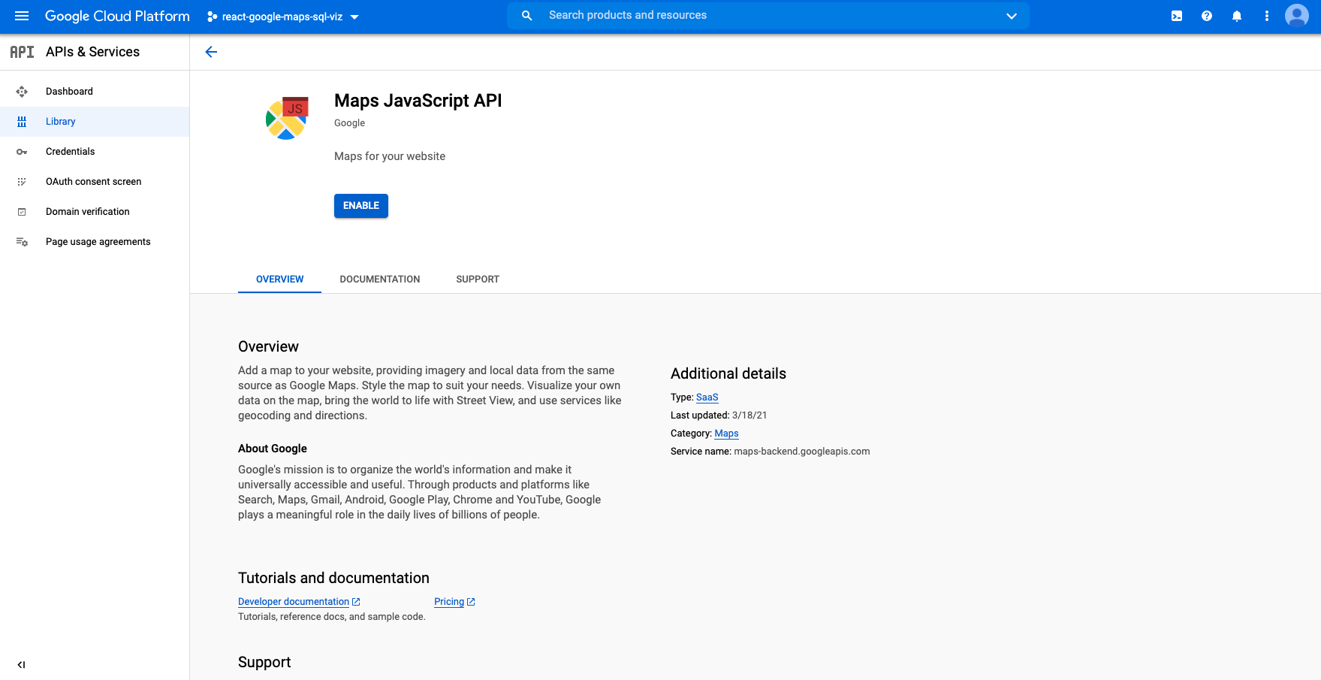This screenshot has height=680, width=1321.
Task: Click the Pricing external-link icon
Action: click(x=471, y=602)
